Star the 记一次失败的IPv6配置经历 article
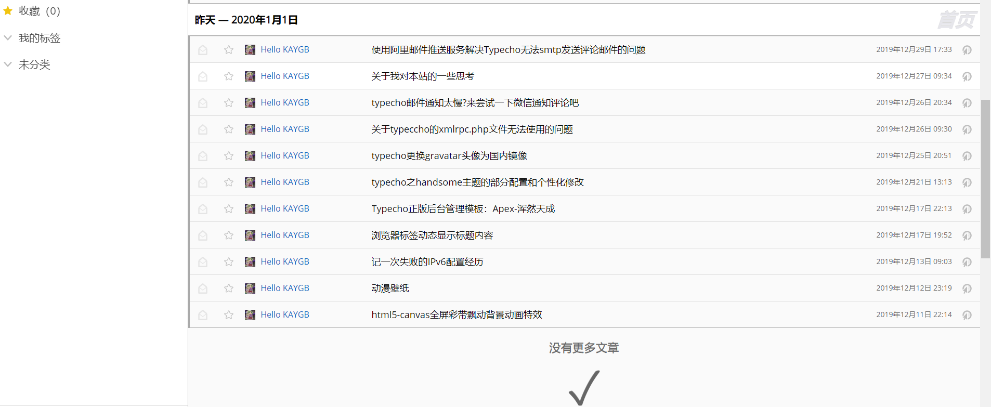This screenshot has height=407, width=991. point(229,261)
